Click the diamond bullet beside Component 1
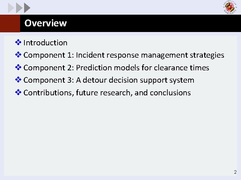The image size is (241, 180). click(19, 55)
